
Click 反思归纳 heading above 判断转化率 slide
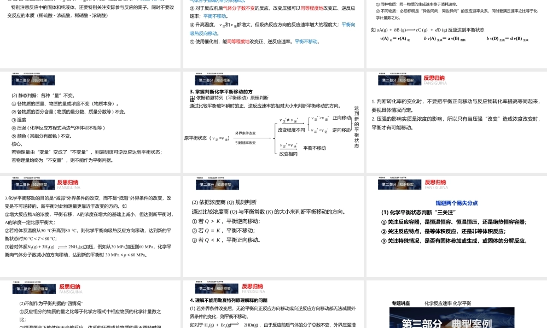(x=434, y=78)
